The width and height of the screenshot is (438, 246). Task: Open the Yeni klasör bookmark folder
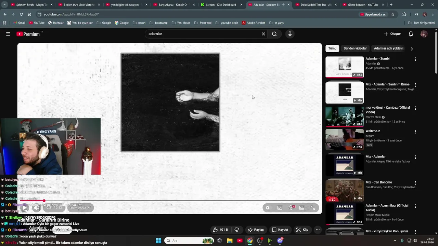coord(181,23)
